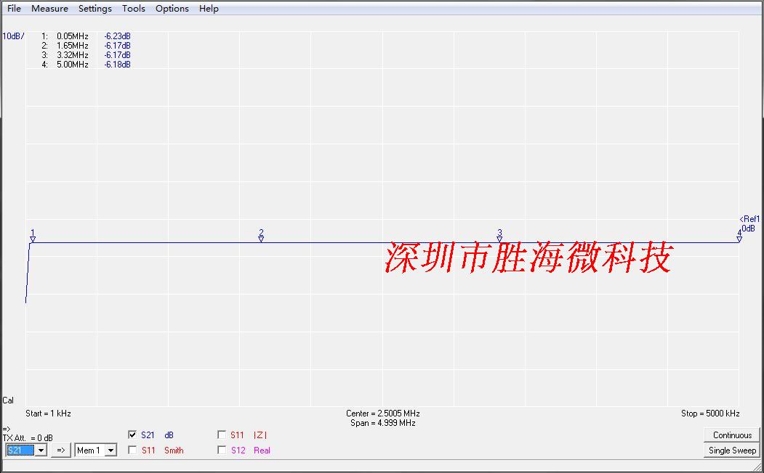Expand the S21 trace dropdown
The width and height of the screenshot is (764, 473).
click(x=41, y=451)
